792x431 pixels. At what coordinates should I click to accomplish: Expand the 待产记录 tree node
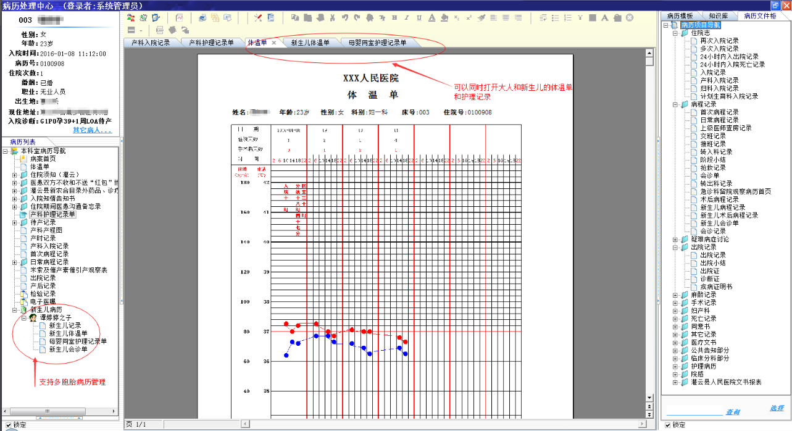click(15, 222)
